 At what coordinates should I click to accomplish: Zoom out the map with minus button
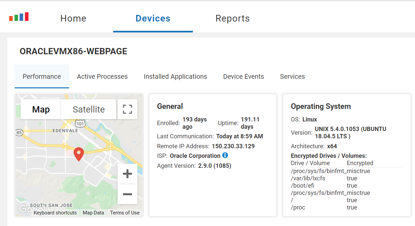click(127, 194)
